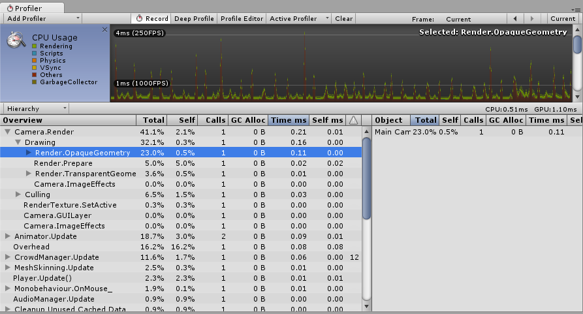583x314 pixels.
Task: Click the Clear button
Action: pyautogui.click(x=343, y=18)
